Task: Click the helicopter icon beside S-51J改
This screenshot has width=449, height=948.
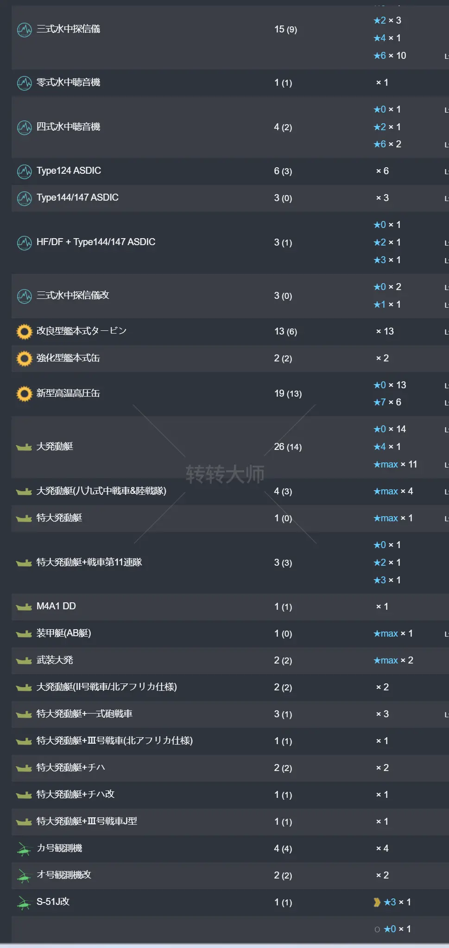Action: pyautogui.click(x=24, y=903)
